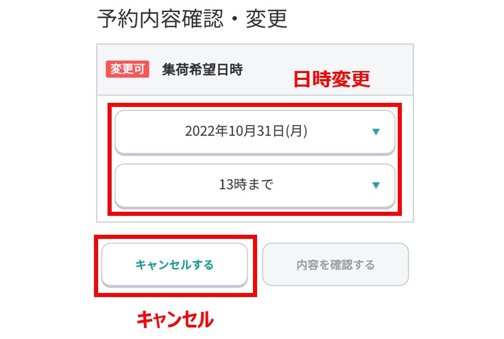Click the green arrow on date dropdown
504x339 pixels.
tap(376, 132)
